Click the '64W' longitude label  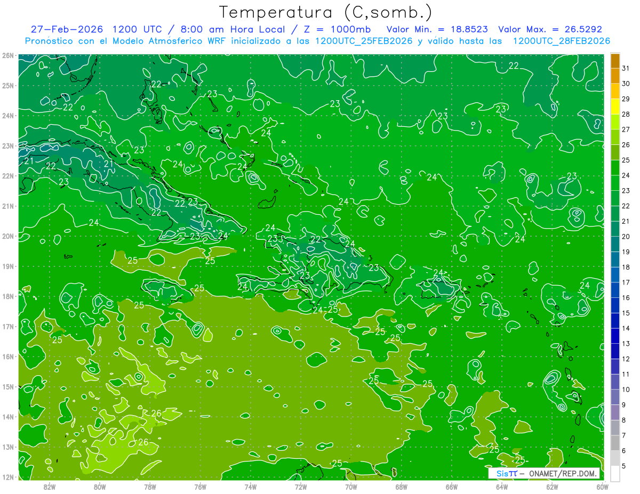(x=502, y=487)
